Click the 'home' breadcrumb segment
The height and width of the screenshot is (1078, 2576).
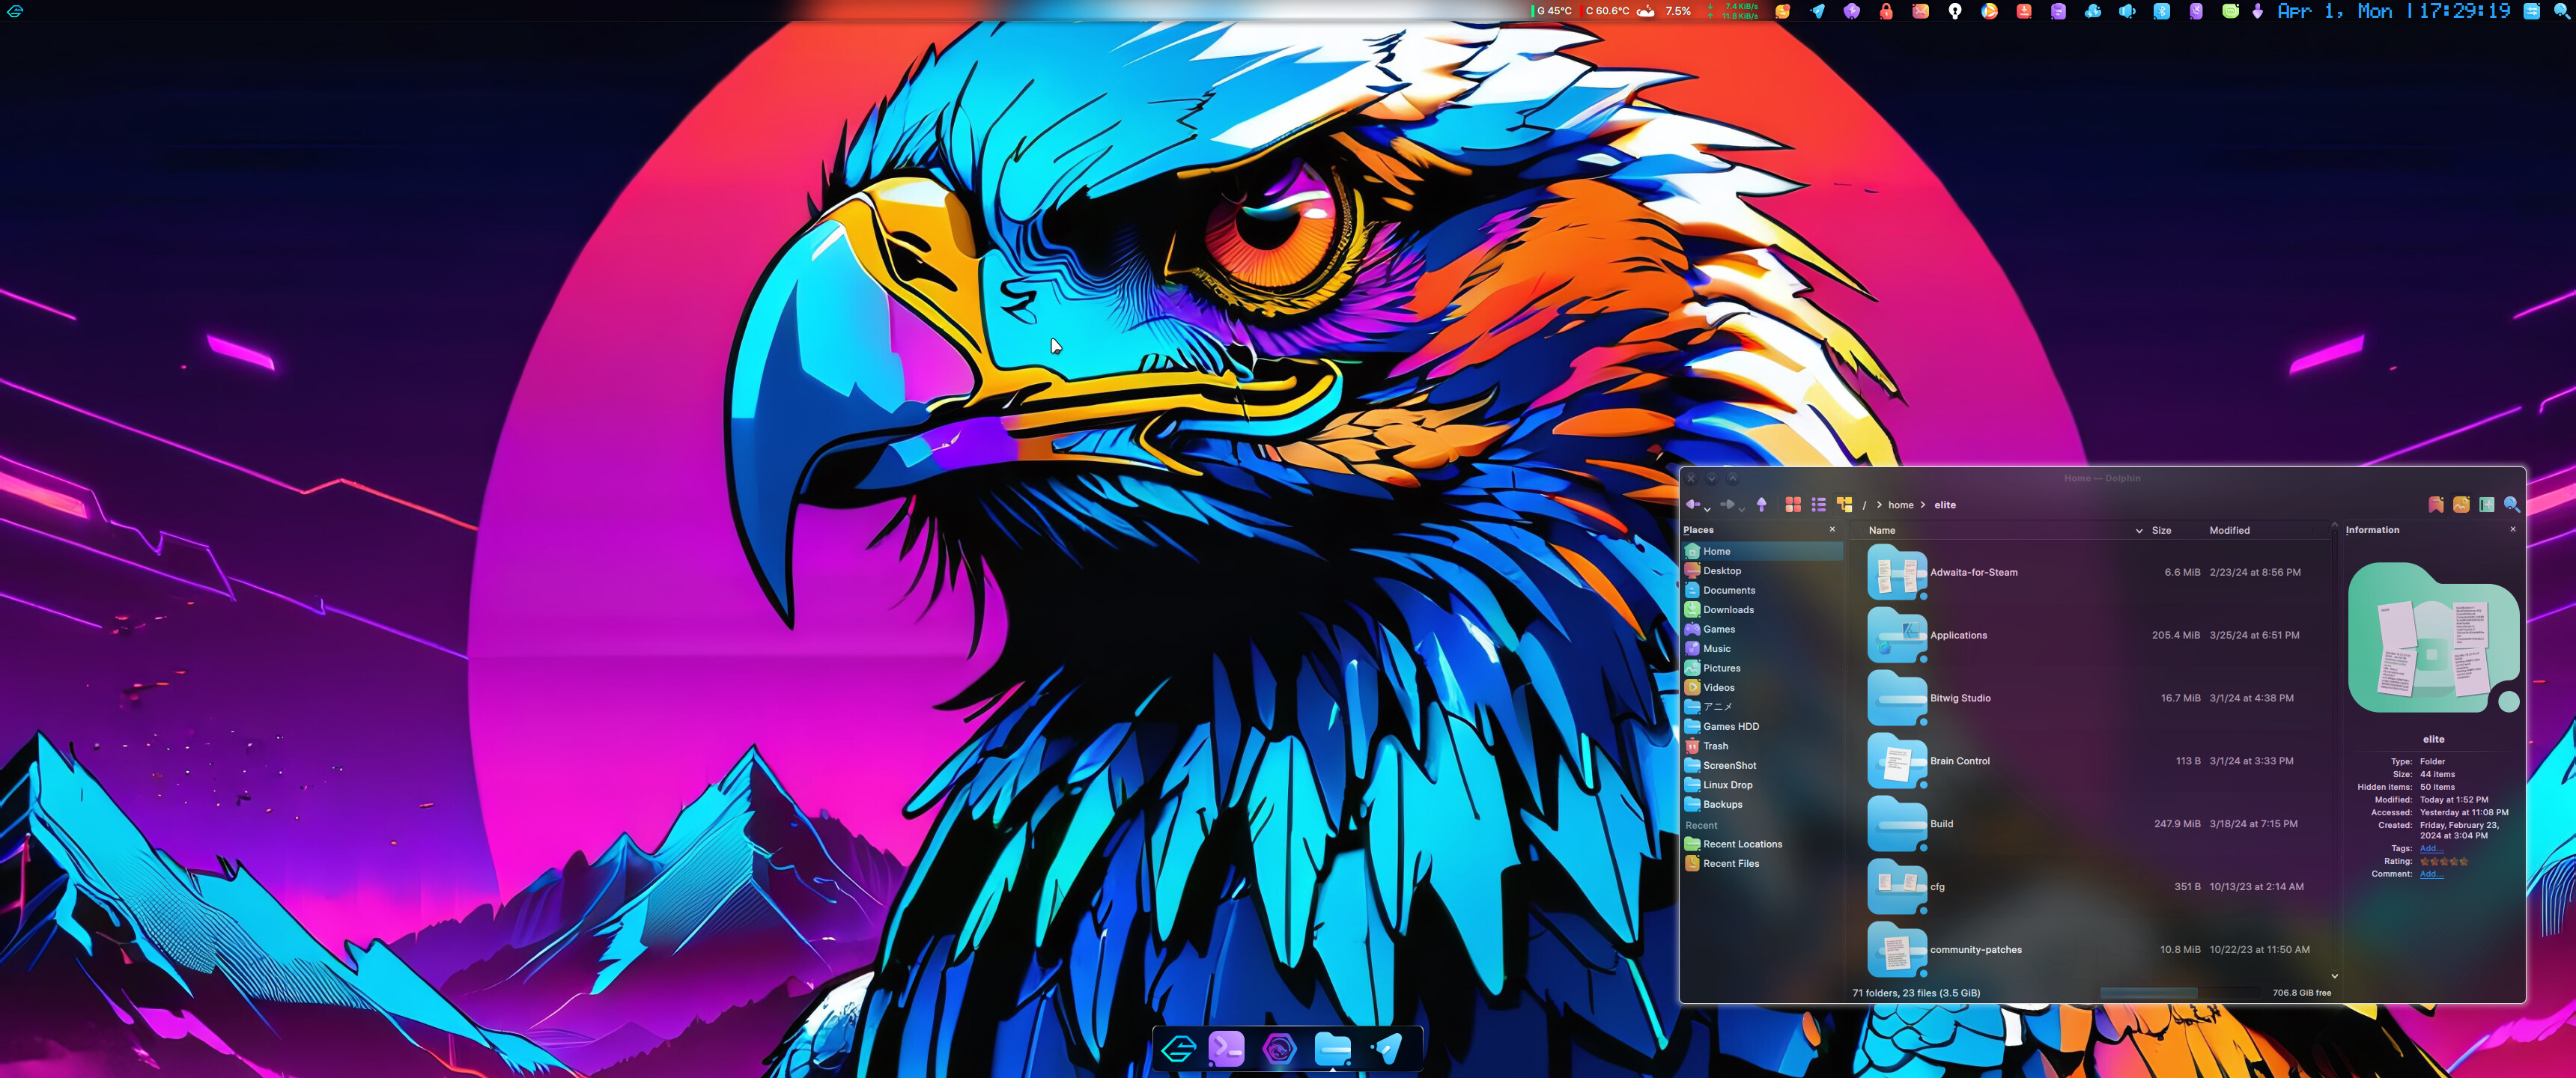(x=1901, y=505)
